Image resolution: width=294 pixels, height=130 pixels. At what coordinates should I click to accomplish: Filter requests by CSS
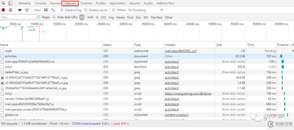[x=103, y=17]
